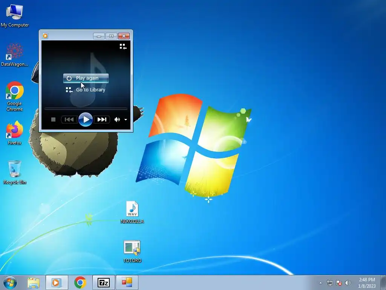Select the Recycle Bin icon

click(15, 172)
